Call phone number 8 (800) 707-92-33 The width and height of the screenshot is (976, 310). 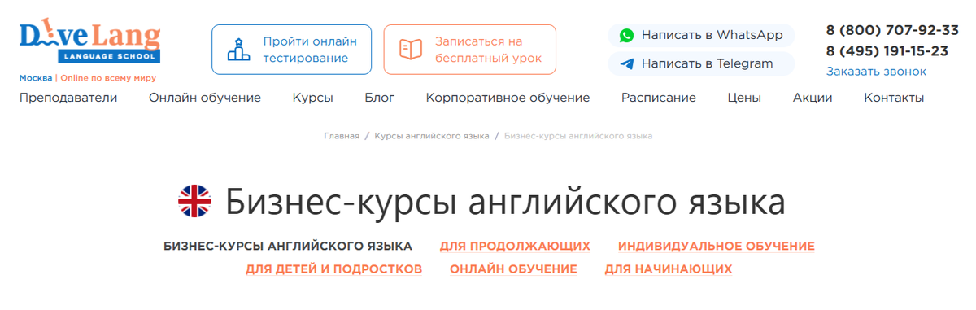coord(892,30)
